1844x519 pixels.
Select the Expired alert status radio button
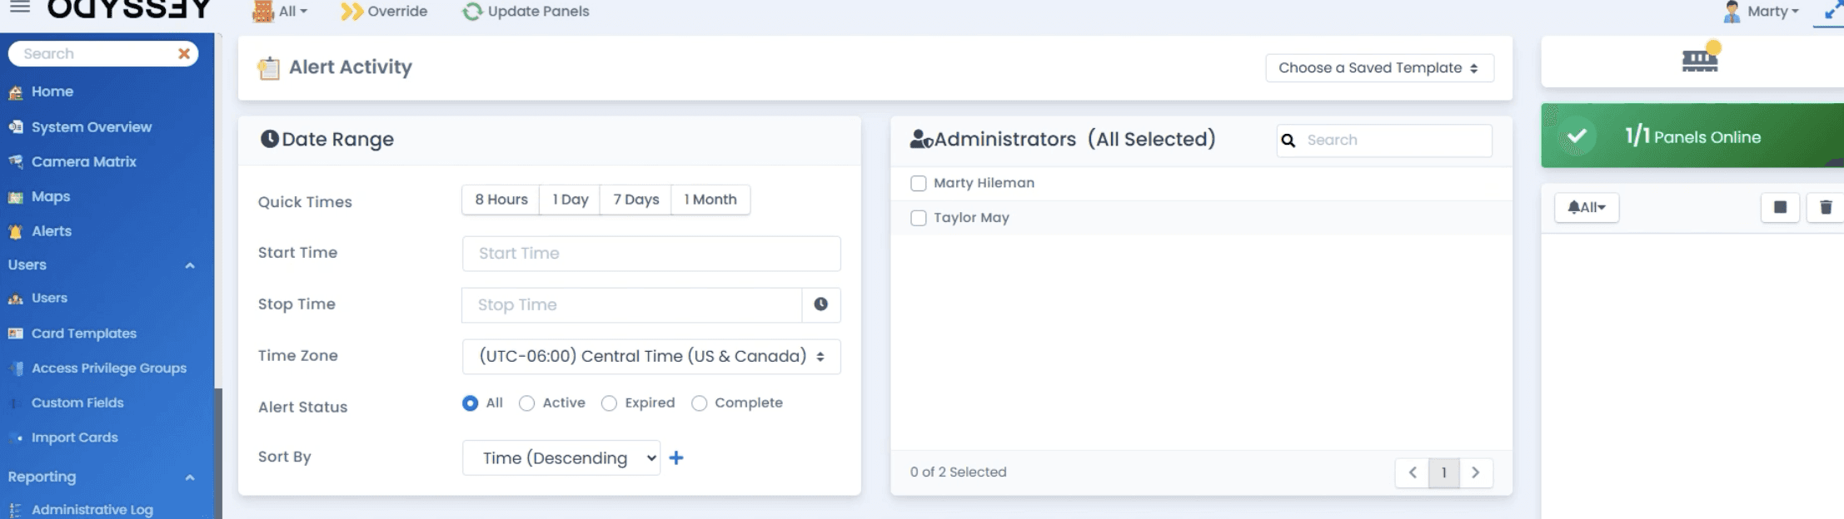(609, 403)
